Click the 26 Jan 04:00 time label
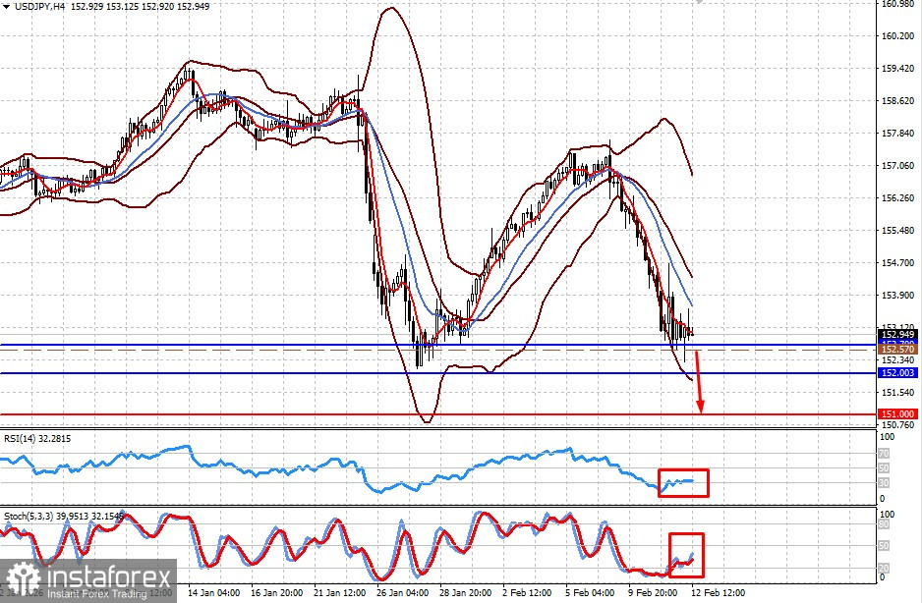 point(402,592)
